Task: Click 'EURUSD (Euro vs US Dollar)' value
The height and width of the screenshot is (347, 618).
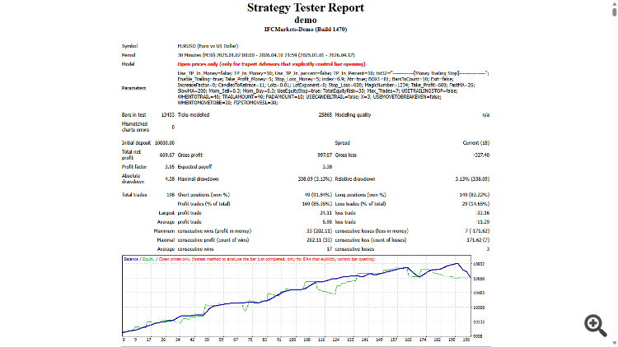Action: tap(208, 46)
